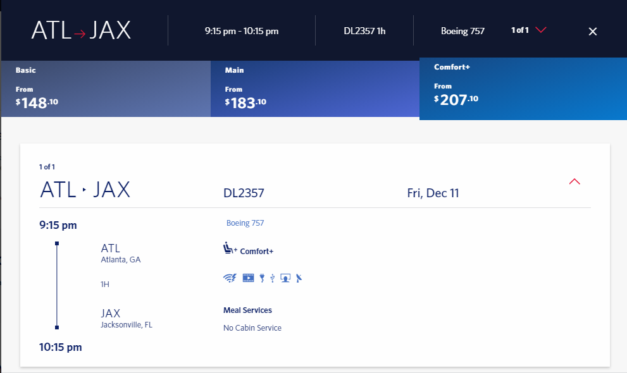
Task: Click the Comfort+ seat icon
Action: click(230, 250)
